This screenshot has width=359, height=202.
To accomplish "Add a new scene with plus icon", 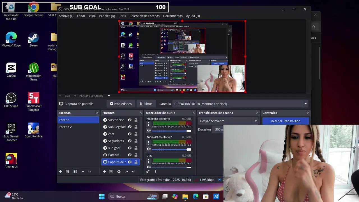I will [x=60, y=171].
